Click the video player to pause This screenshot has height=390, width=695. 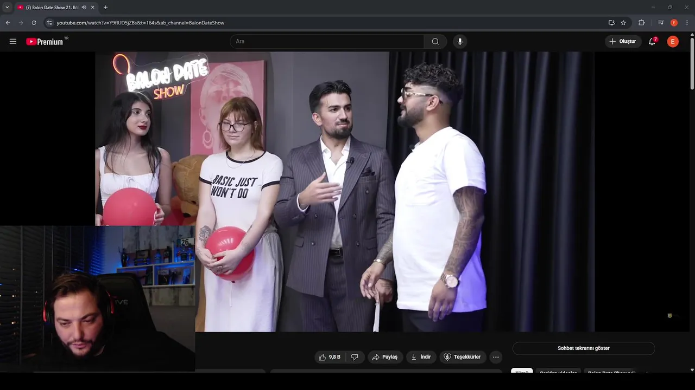click(x=345, y=192)
